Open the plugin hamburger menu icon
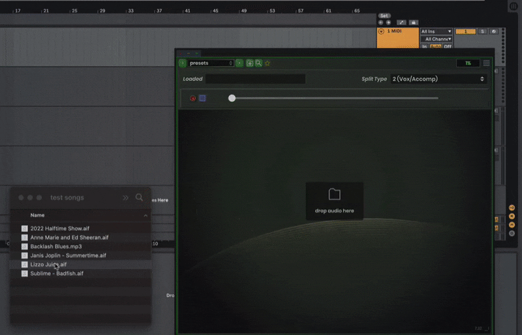This screenshot has height=335, width=522. tap(486, 63)
